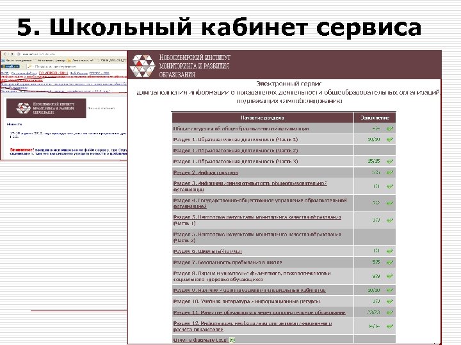Click the NIMRO logo in the maroon header
The width and height of the screenshot is (461, 345).
(142, 65)
